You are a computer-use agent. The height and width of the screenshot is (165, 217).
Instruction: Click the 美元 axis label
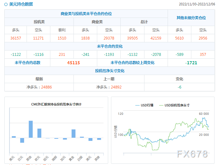pyautogui.click(x=12, y=158)
